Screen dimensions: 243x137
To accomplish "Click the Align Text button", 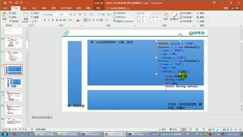I will tap(120, 17).
